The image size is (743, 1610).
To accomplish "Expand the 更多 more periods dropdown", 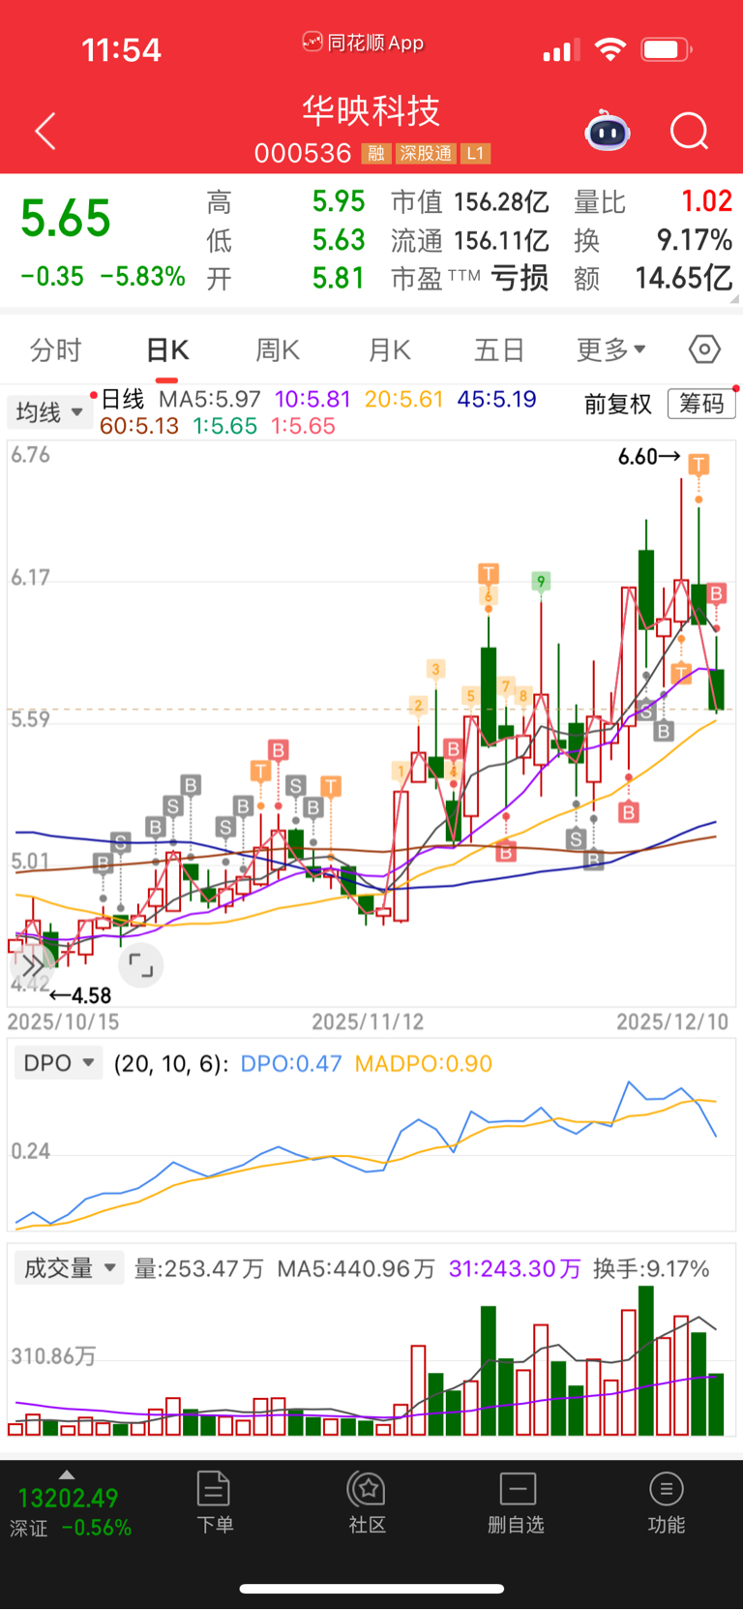I will click(x=610, y=349).
